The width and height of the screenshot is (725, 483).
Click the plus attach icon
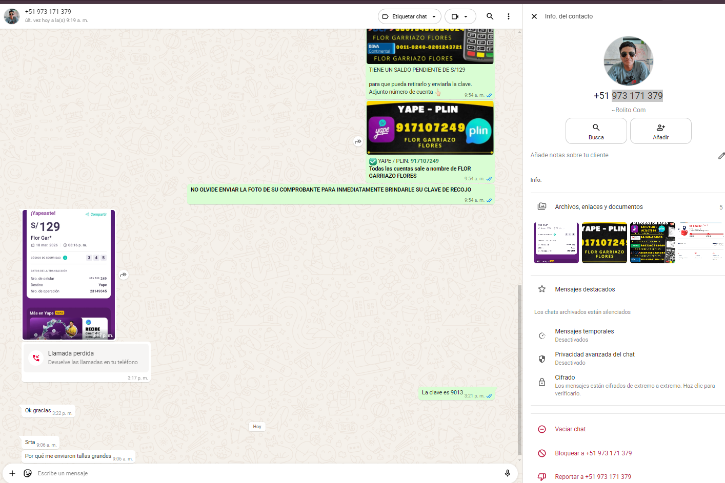click(12, 473)
